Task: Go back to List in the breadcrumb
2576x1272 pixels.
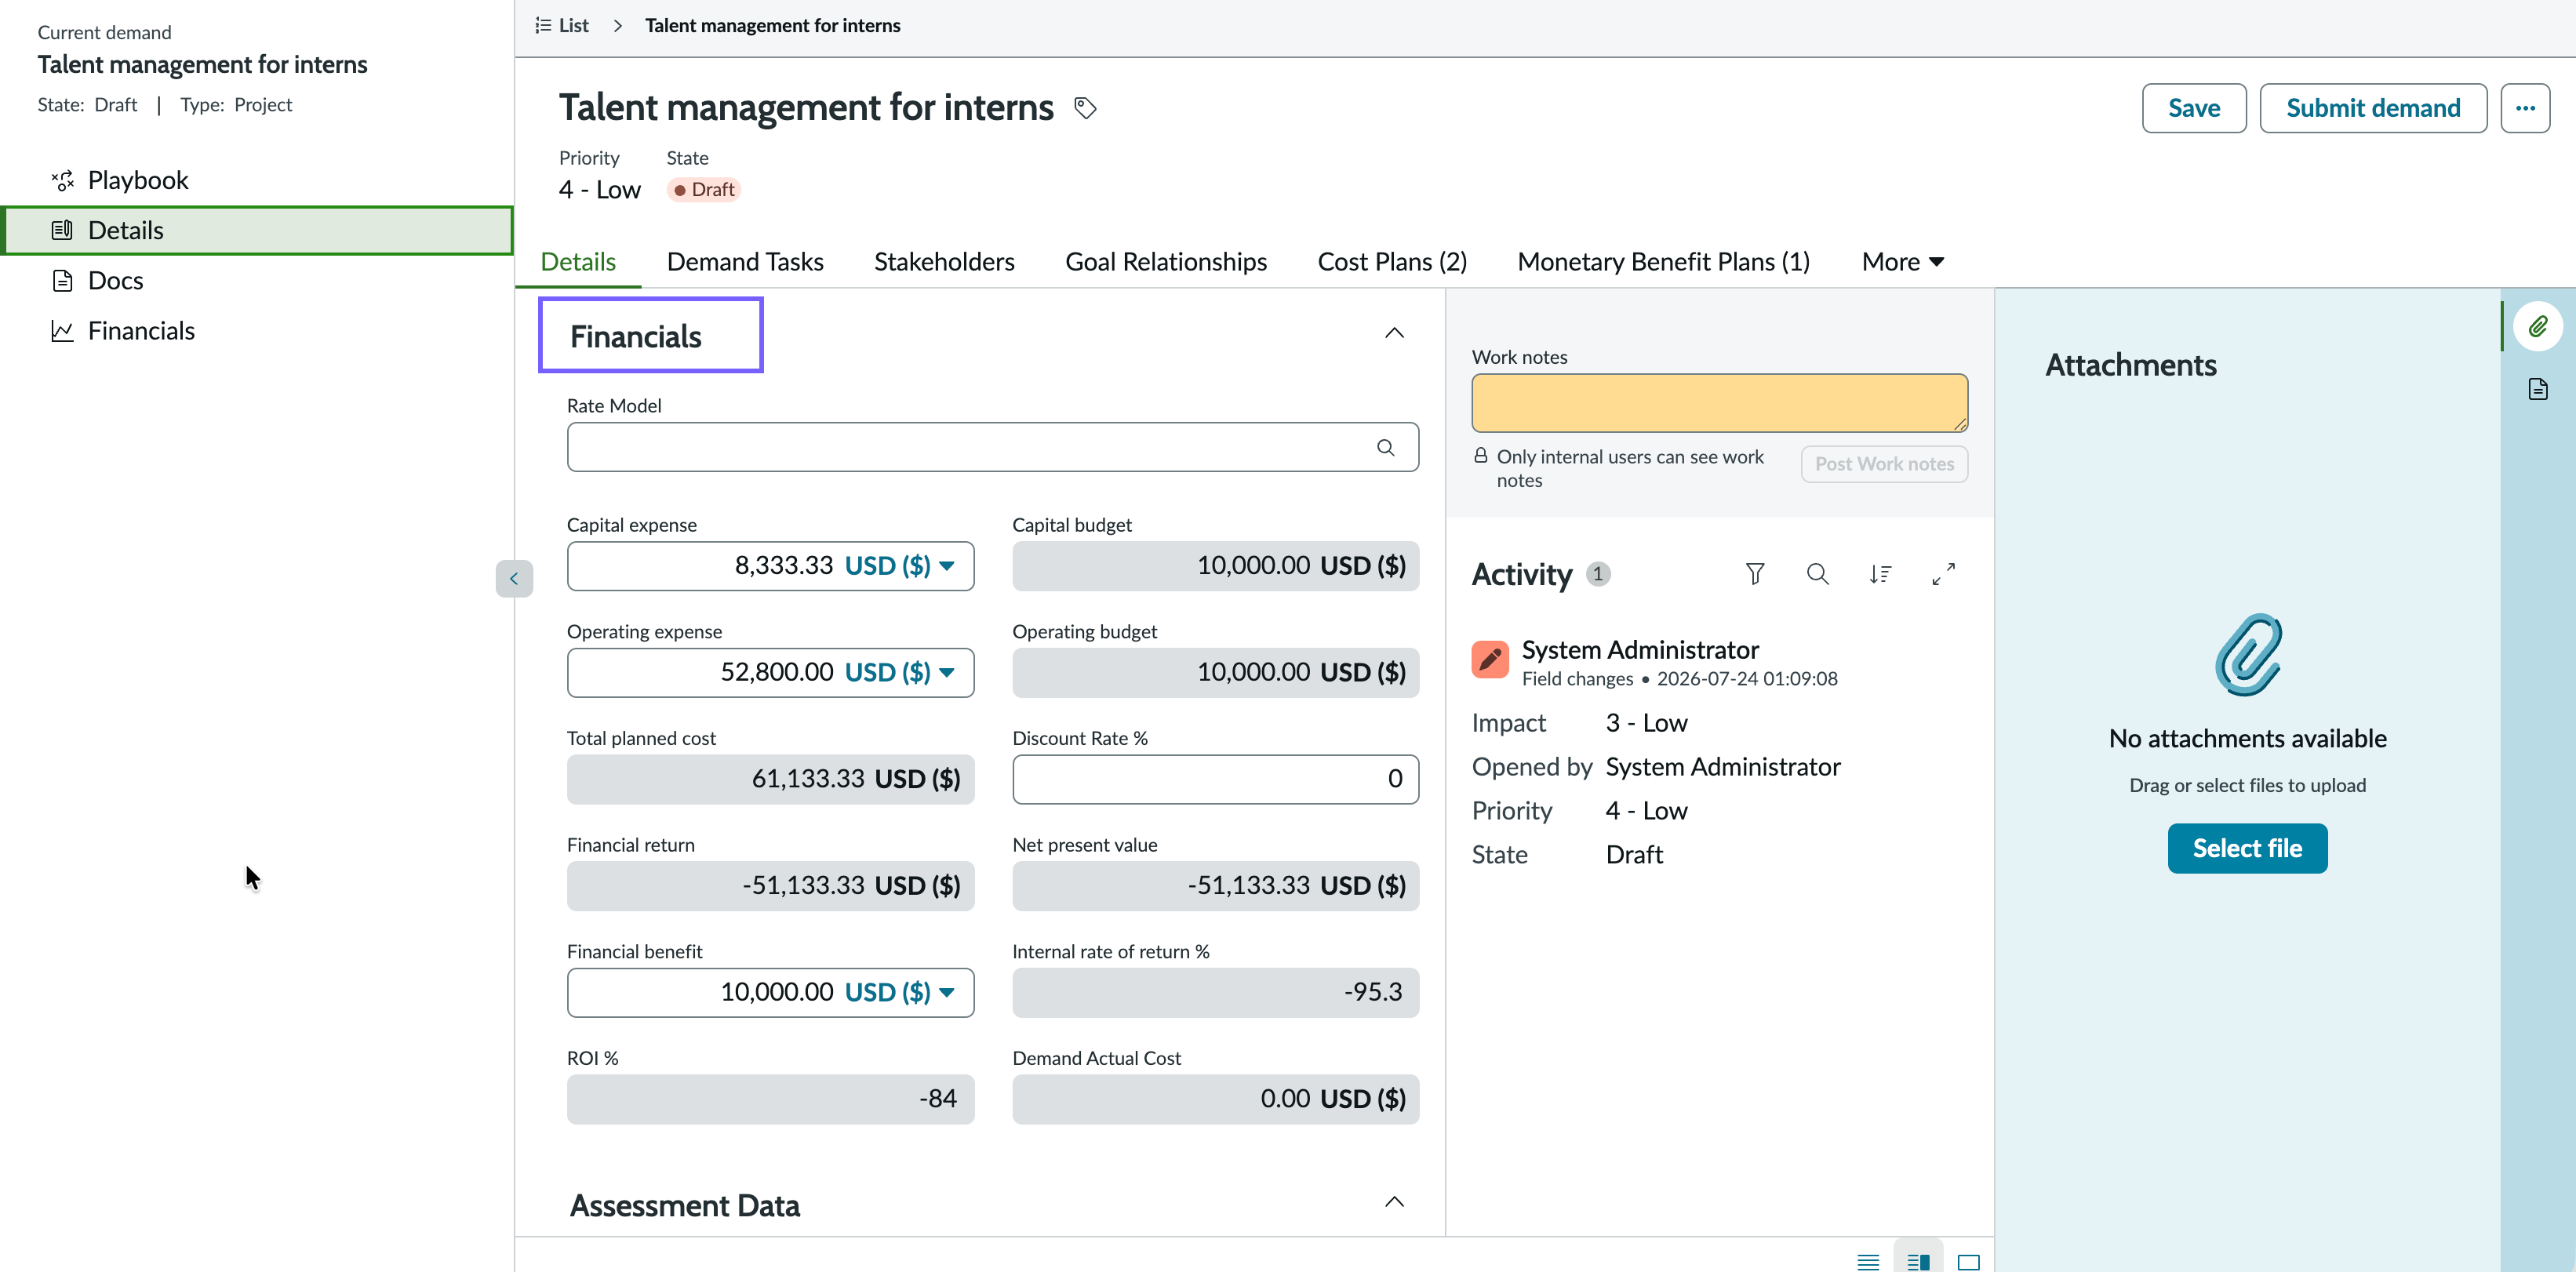Action: click(562, 25)
